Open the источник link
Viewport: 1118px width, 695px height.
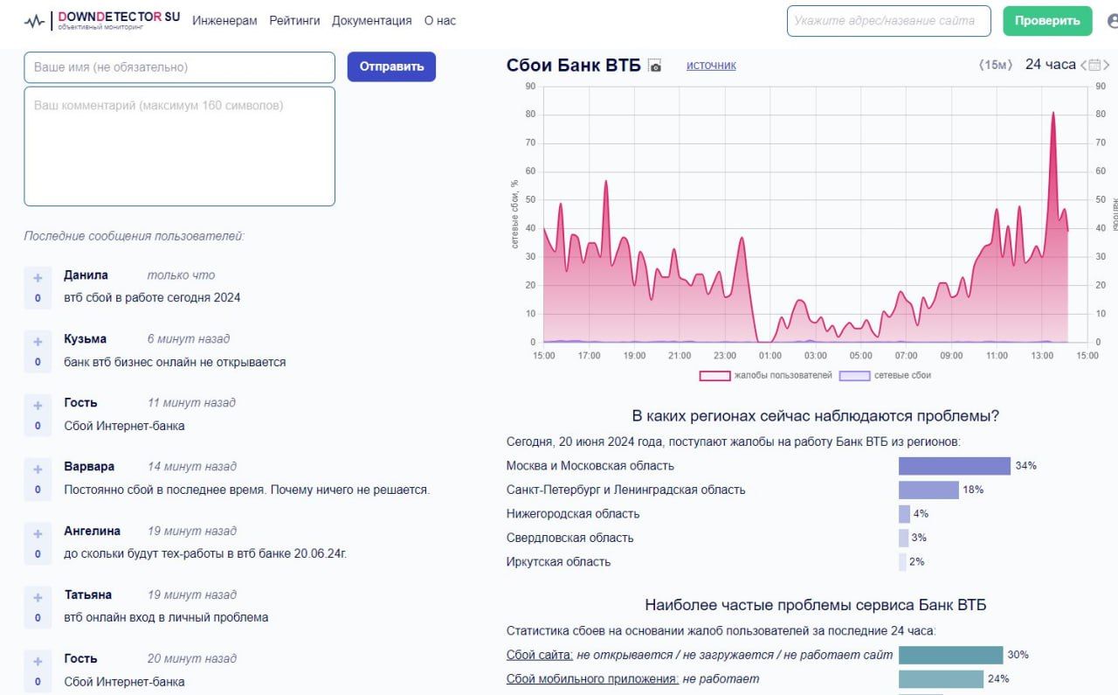pyautogui.click(x=711, y=65)
